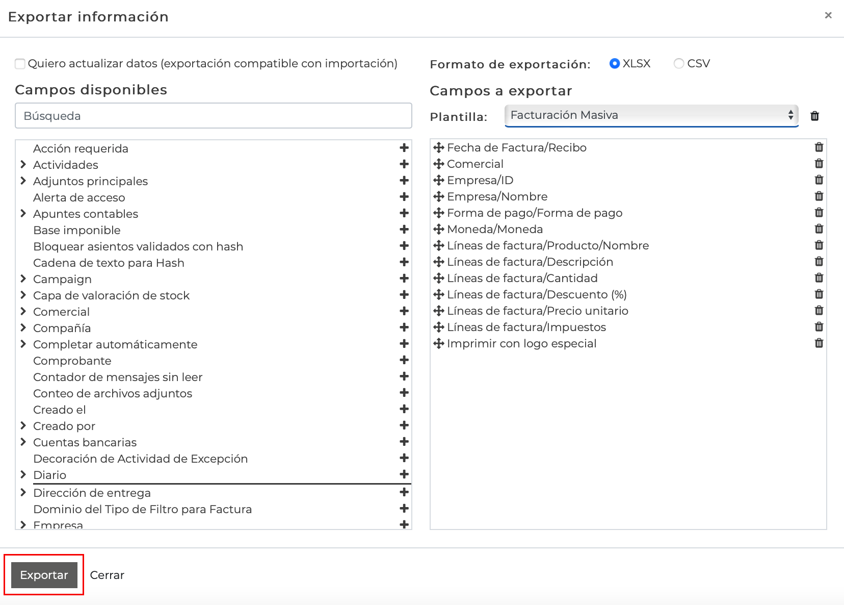Delete "Moneda/Moneda" with its trash icon

tap(819, 229)
